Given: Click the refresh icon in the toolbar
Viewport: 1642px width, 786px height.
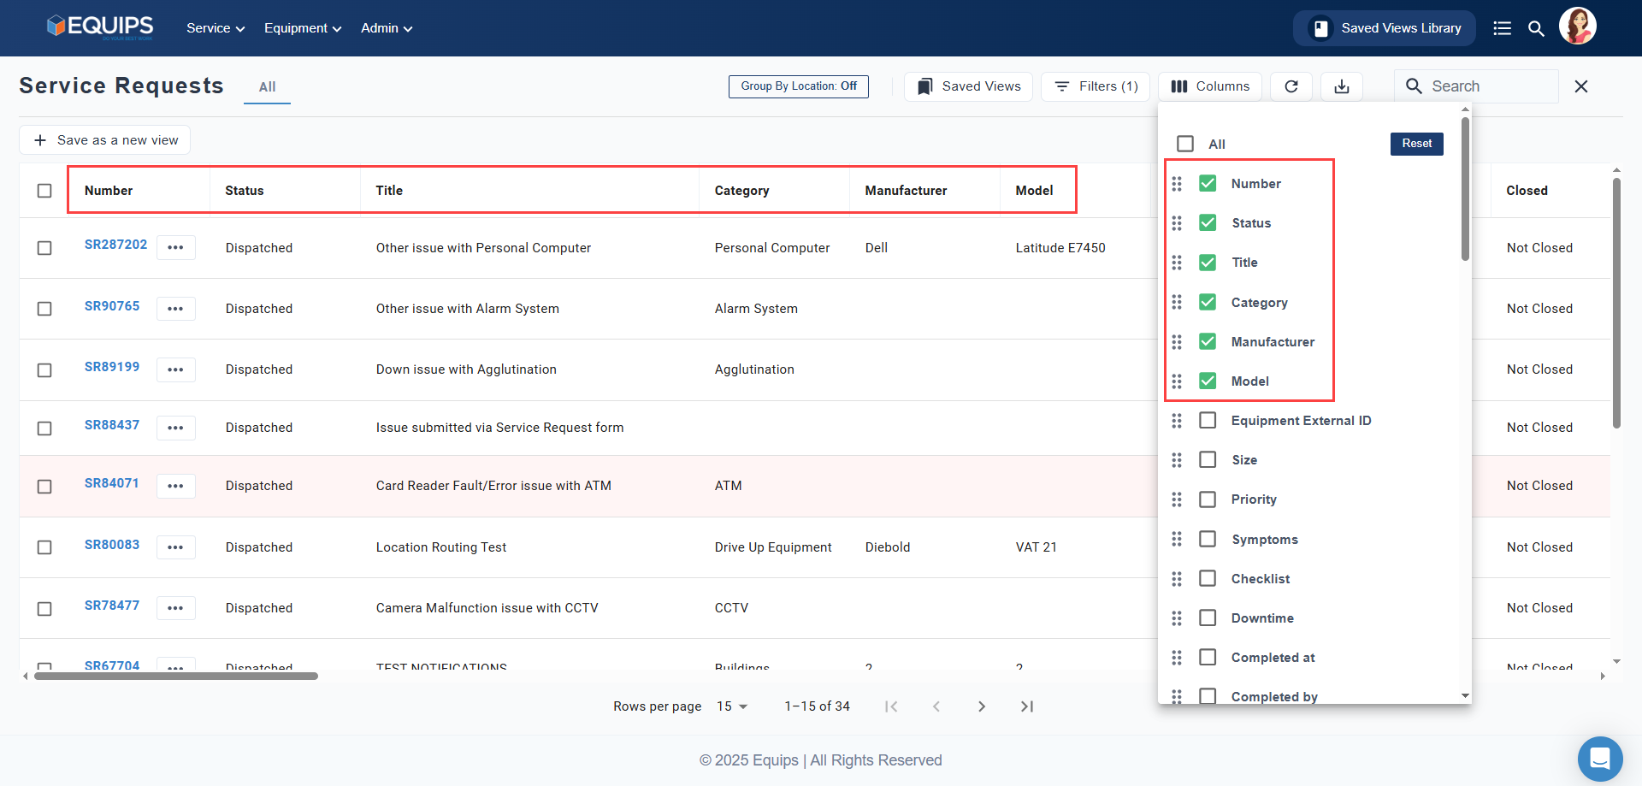Looking at the screenshot, I should (1291, 86).
